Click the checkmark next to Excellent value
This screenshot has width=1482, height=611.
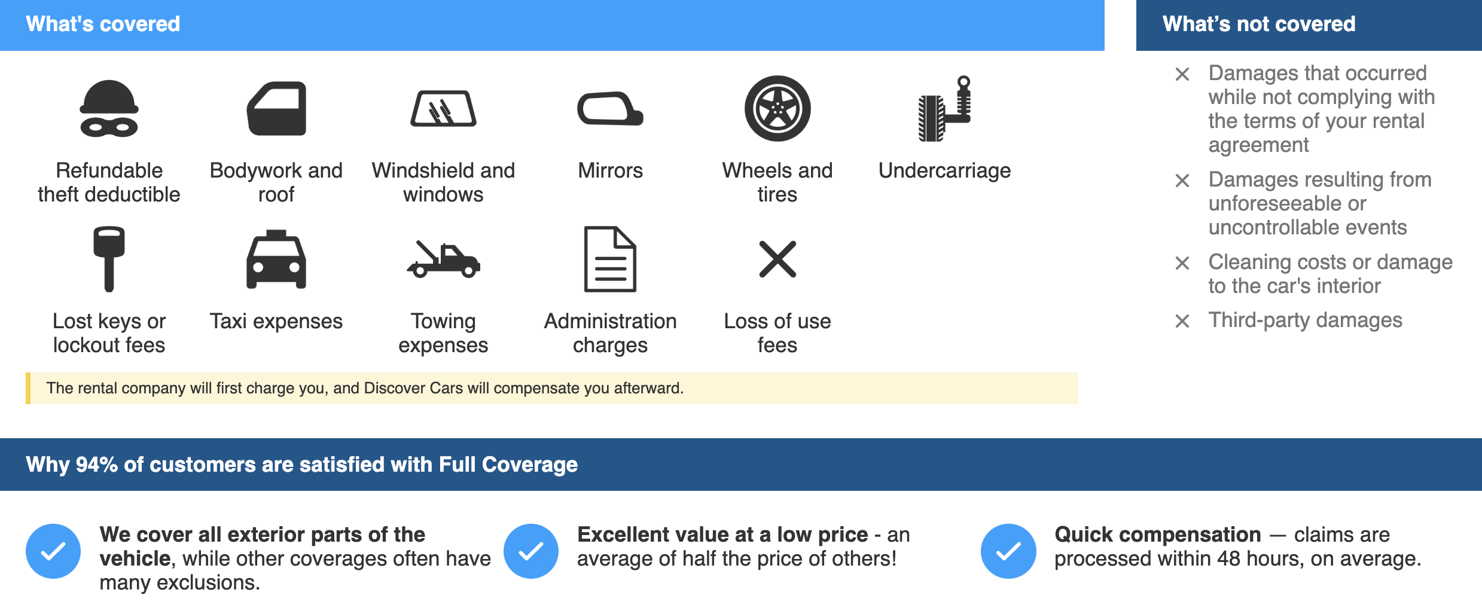point(530,551)
